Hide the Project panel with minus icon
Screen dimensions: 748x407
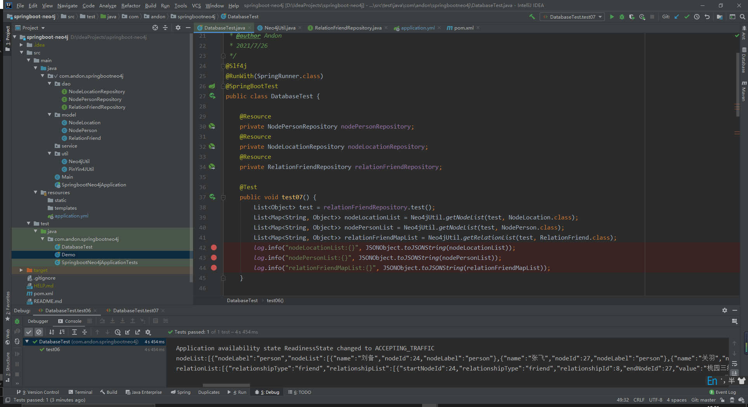188,28
